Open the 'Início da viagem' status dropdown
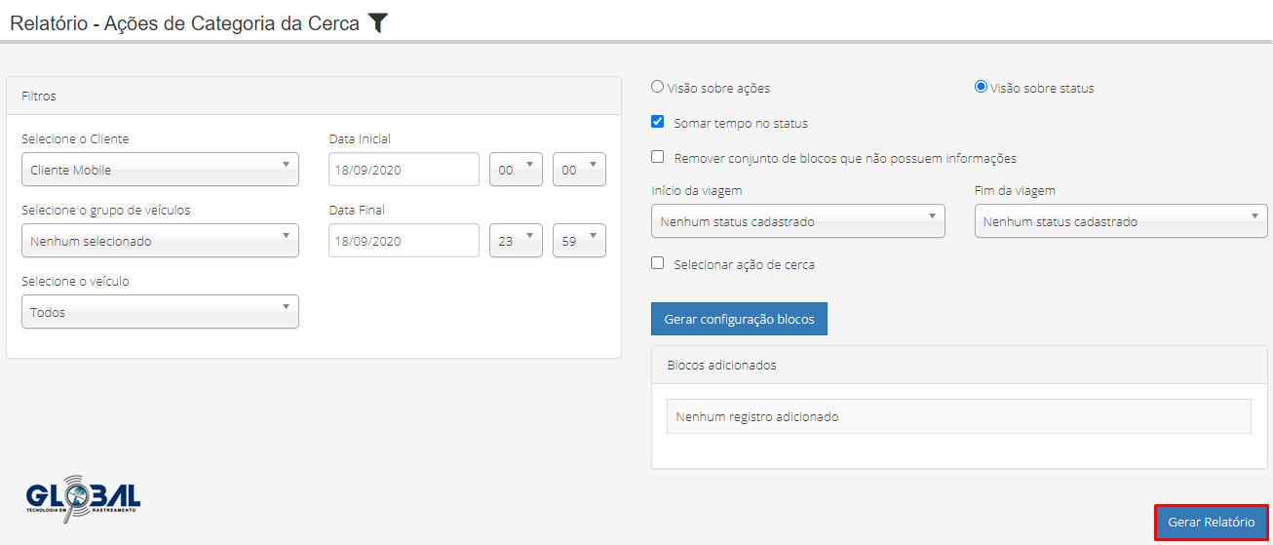Viewport: 1273px width, 545px height. pos(797,221)
